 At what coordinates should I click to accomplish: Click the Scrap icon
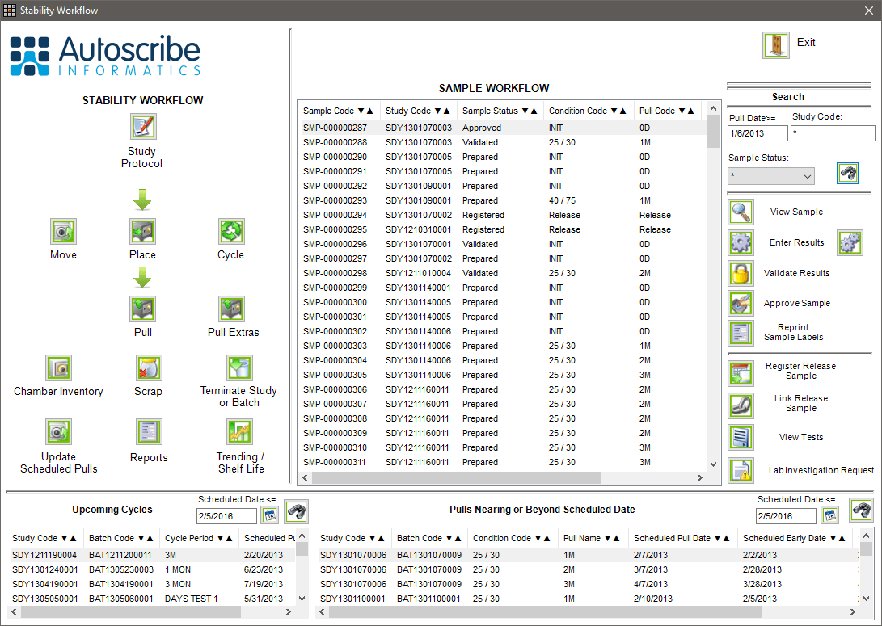(x=148, y=368)
